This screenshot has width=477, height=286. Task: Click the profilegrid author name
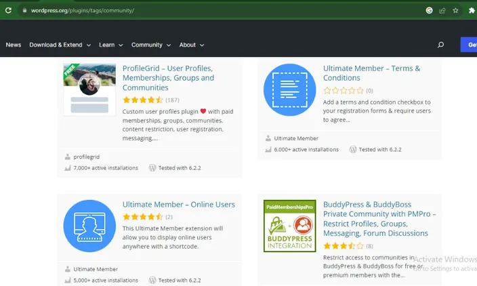click(x=87, y=157)
